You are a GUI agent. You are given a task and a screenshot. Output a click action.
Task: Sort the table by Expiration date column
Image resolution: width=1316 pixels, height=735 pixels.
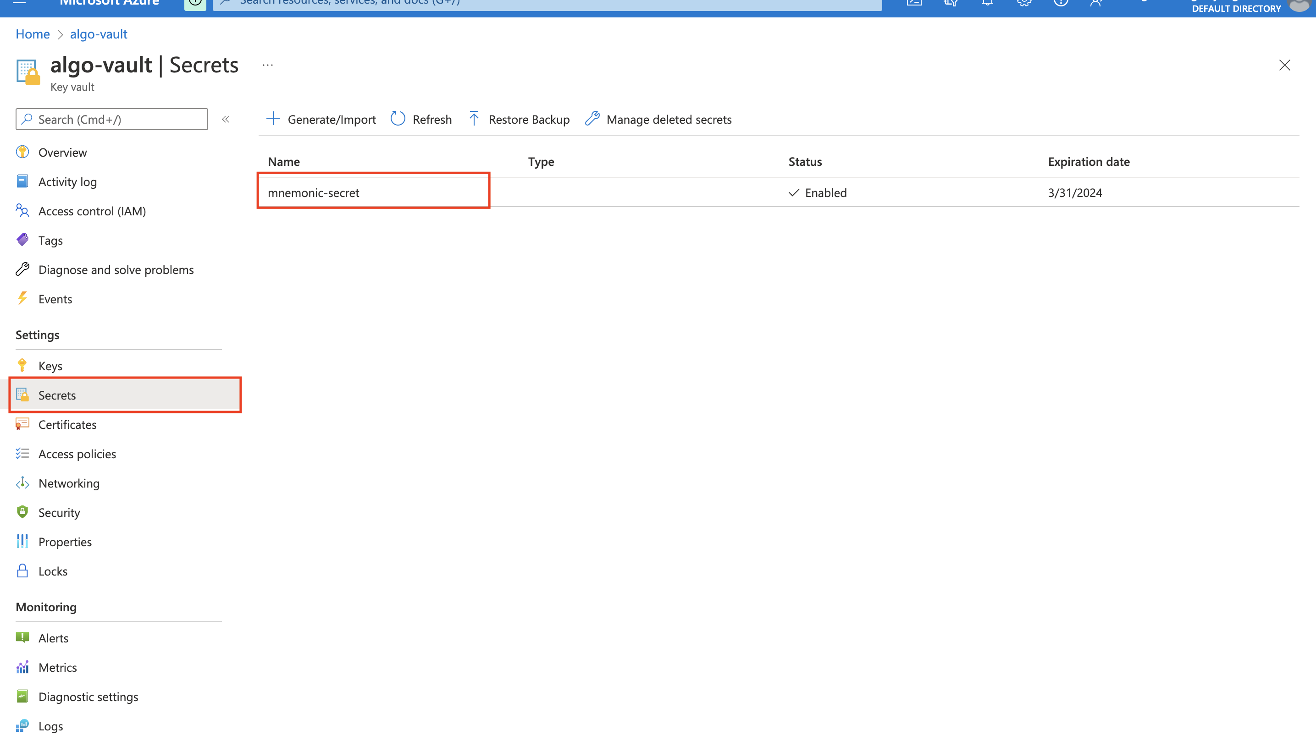click(1088, 162)
